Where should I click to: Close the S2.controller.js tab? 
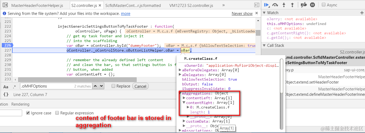coord(100,5)
